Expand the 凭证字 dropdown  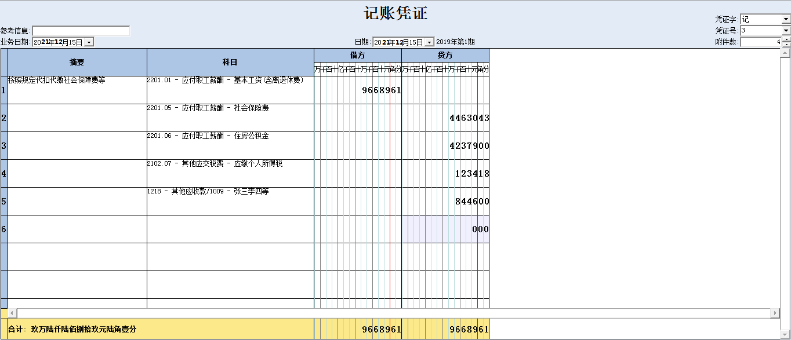point(786,19)
